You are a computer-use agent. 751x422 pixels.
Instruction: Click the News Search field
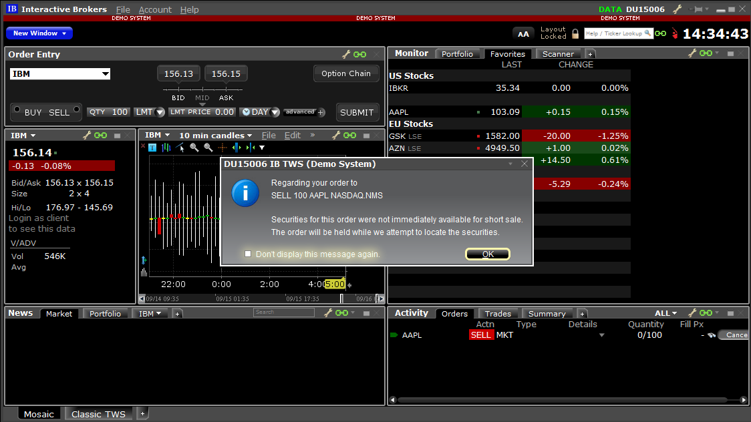tap(284, 312)
